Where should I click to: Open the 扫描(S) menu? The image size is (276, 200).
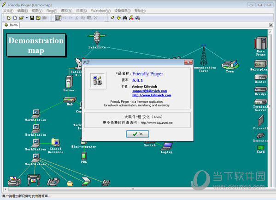81,11
